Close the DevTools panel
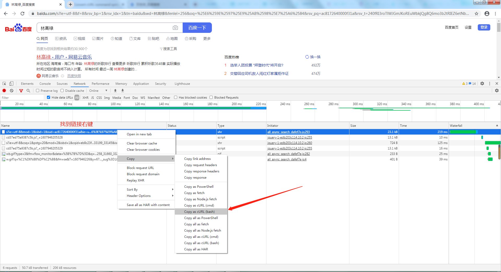The image size is (501, 272). [497, 83]
